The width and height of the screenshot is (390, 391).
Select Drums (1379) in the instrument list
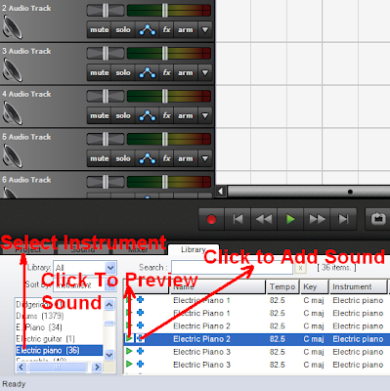tap(59, 316)
